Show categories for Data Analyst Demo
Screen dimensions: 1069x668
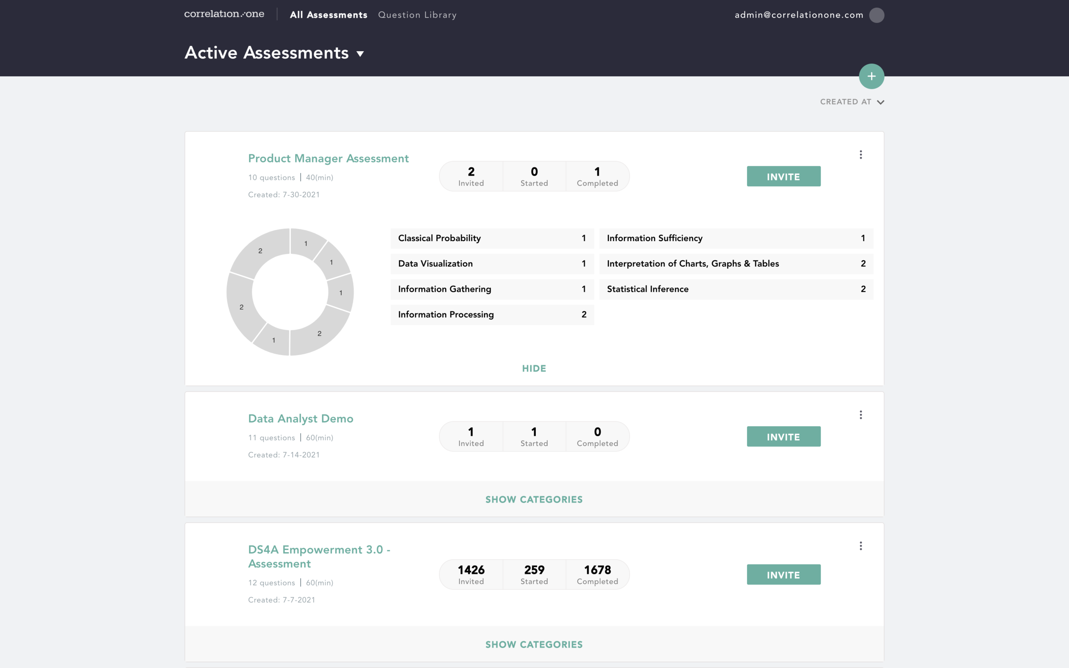click(x=534, y=500)
